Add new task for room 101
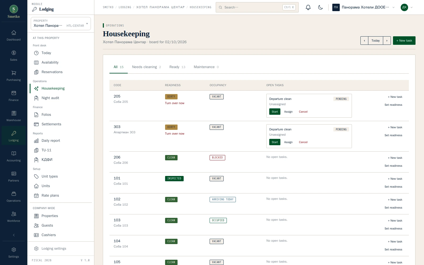 click(395, 179)
